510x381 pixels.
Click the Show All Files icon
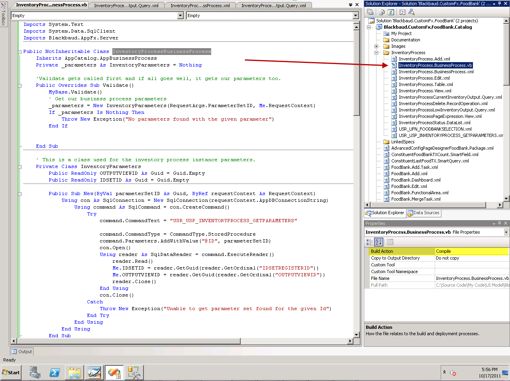pos(382,12)
